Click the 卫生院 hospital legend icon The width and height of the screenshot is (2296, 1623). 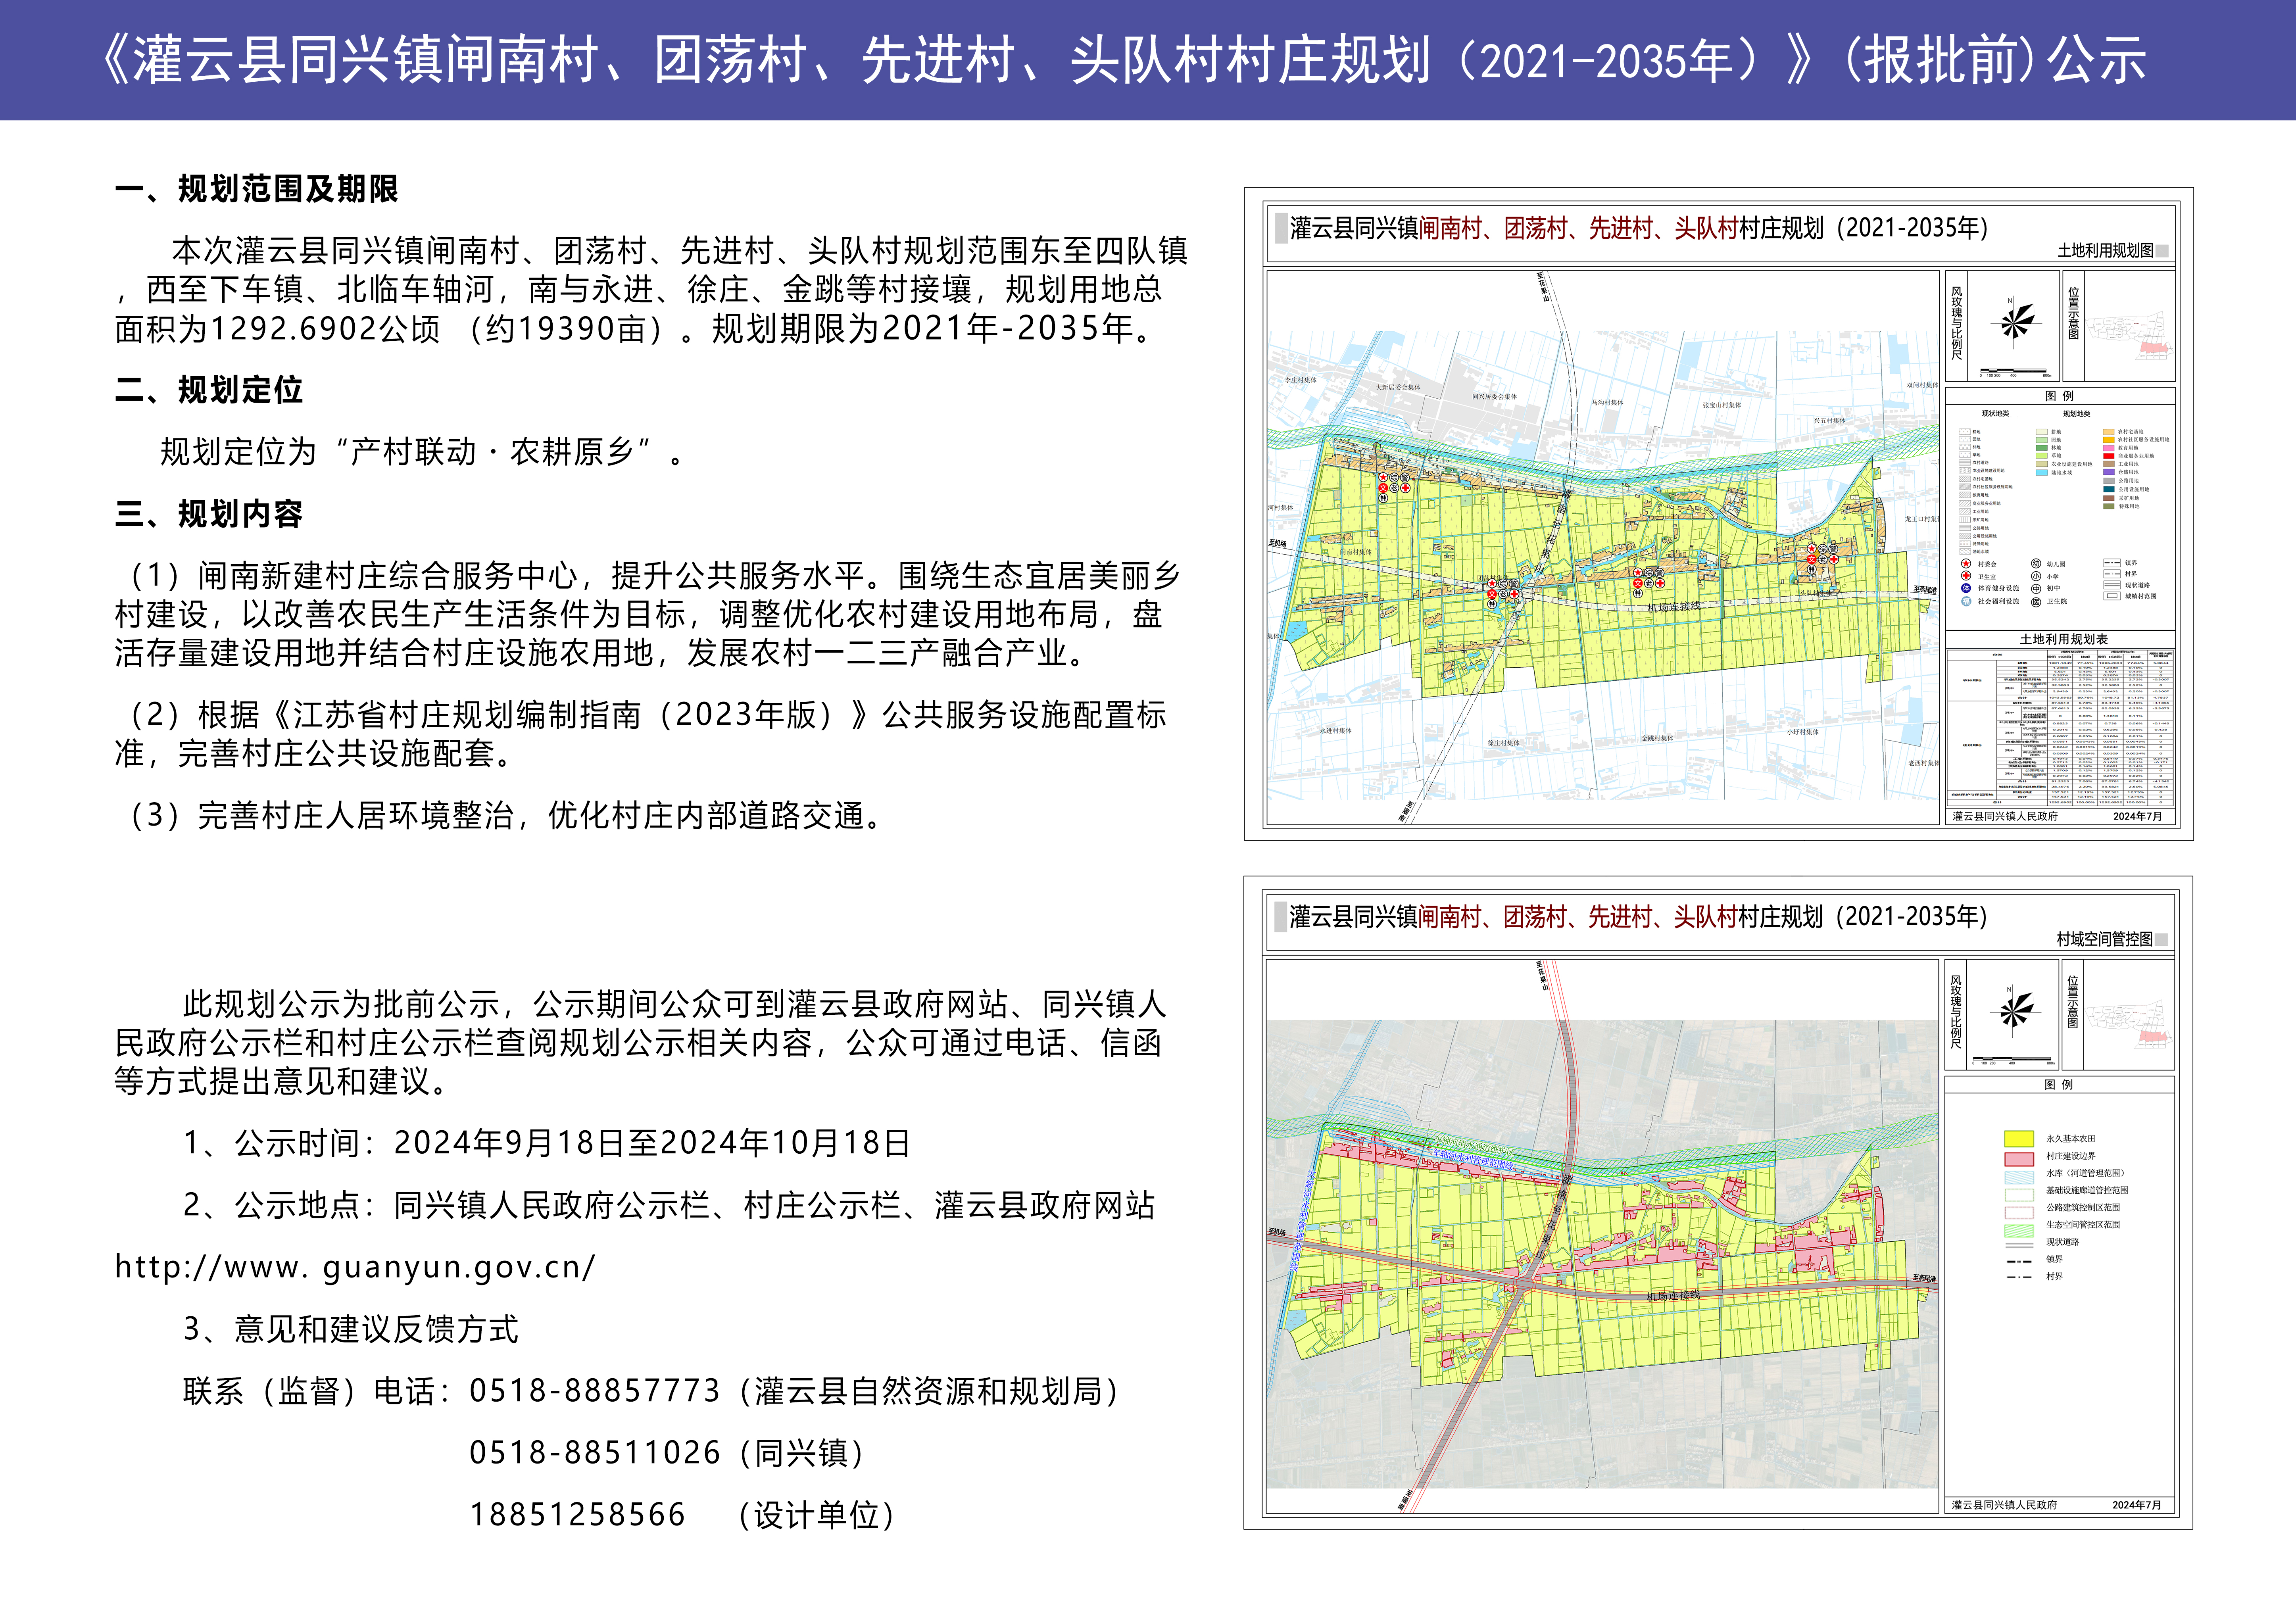pyautogui.click(x=2037, y=602)
